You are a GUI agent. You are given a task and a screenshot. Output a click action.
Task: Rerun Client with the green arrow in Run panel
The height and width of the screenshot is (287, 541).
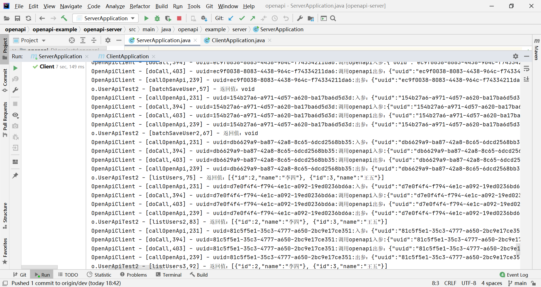tap(15, 68)
